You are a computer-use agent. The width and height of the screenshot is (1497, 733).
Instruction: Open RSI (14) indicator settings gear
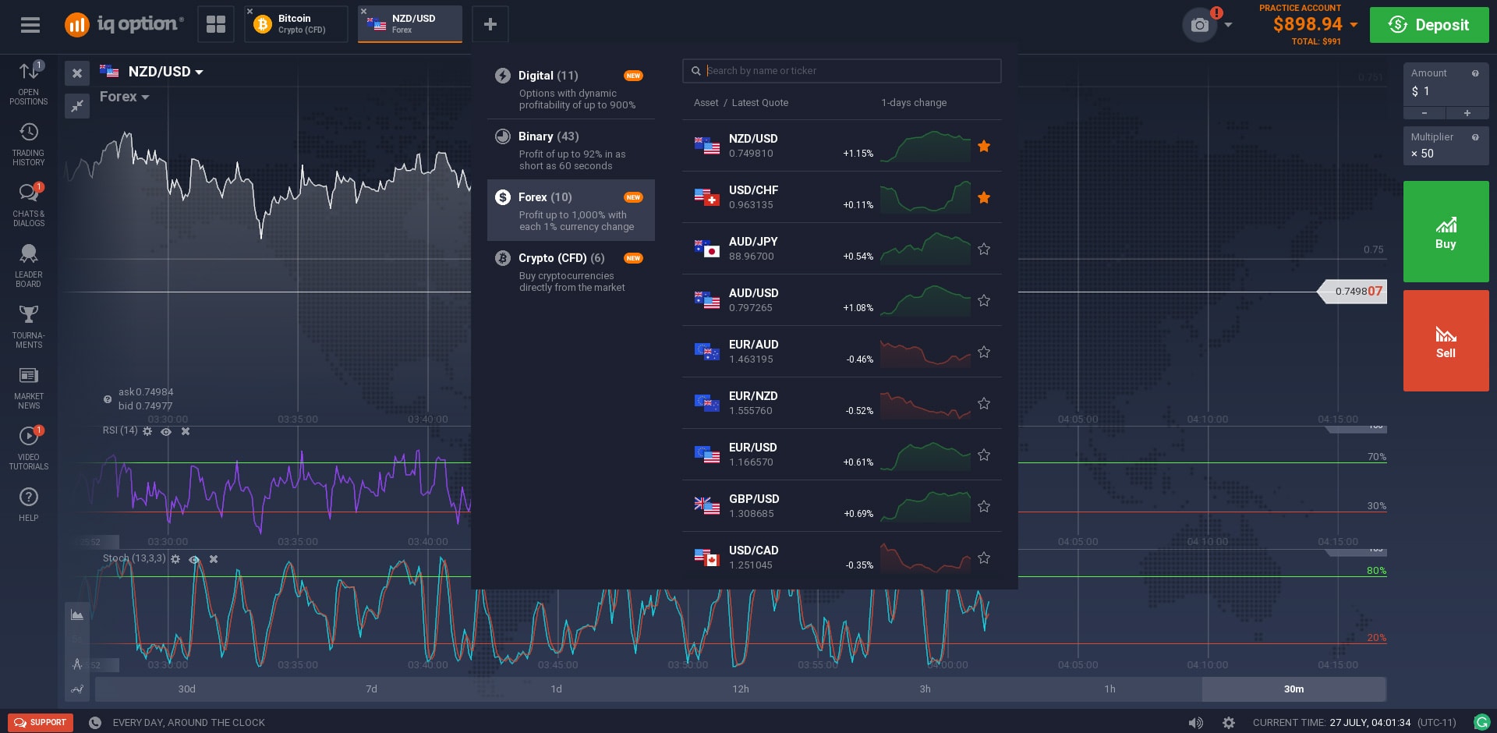[x=147, y=431]
